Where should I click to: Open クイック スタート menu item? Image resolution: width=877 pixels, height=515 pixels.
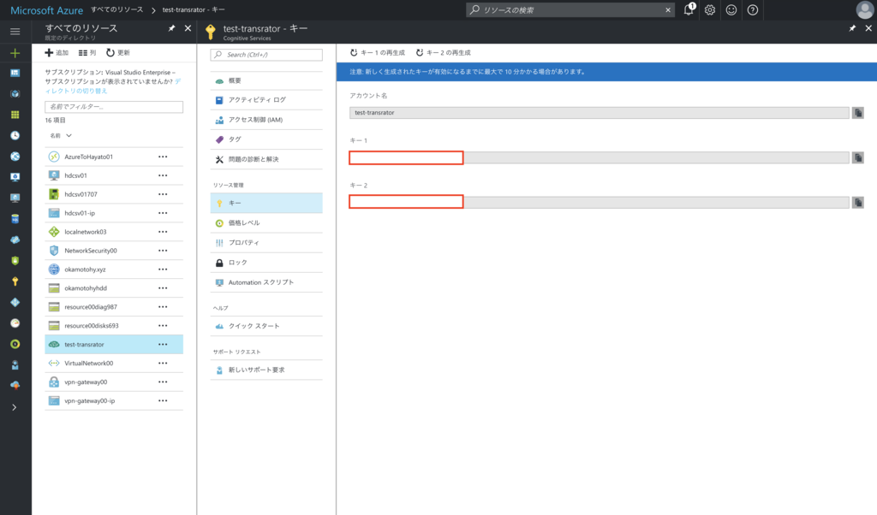pos(266,326)
